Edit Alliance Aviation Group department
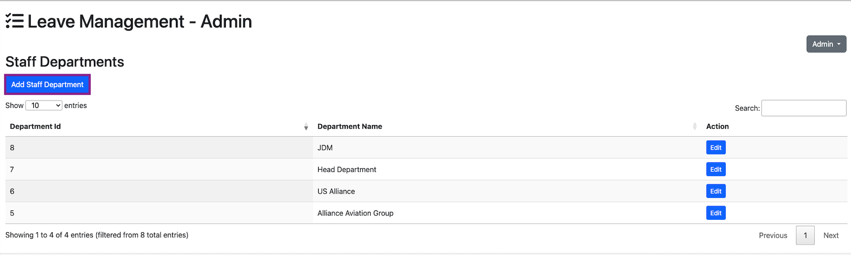The width and height of the screenshot is (851, 255). coord(715,213)
